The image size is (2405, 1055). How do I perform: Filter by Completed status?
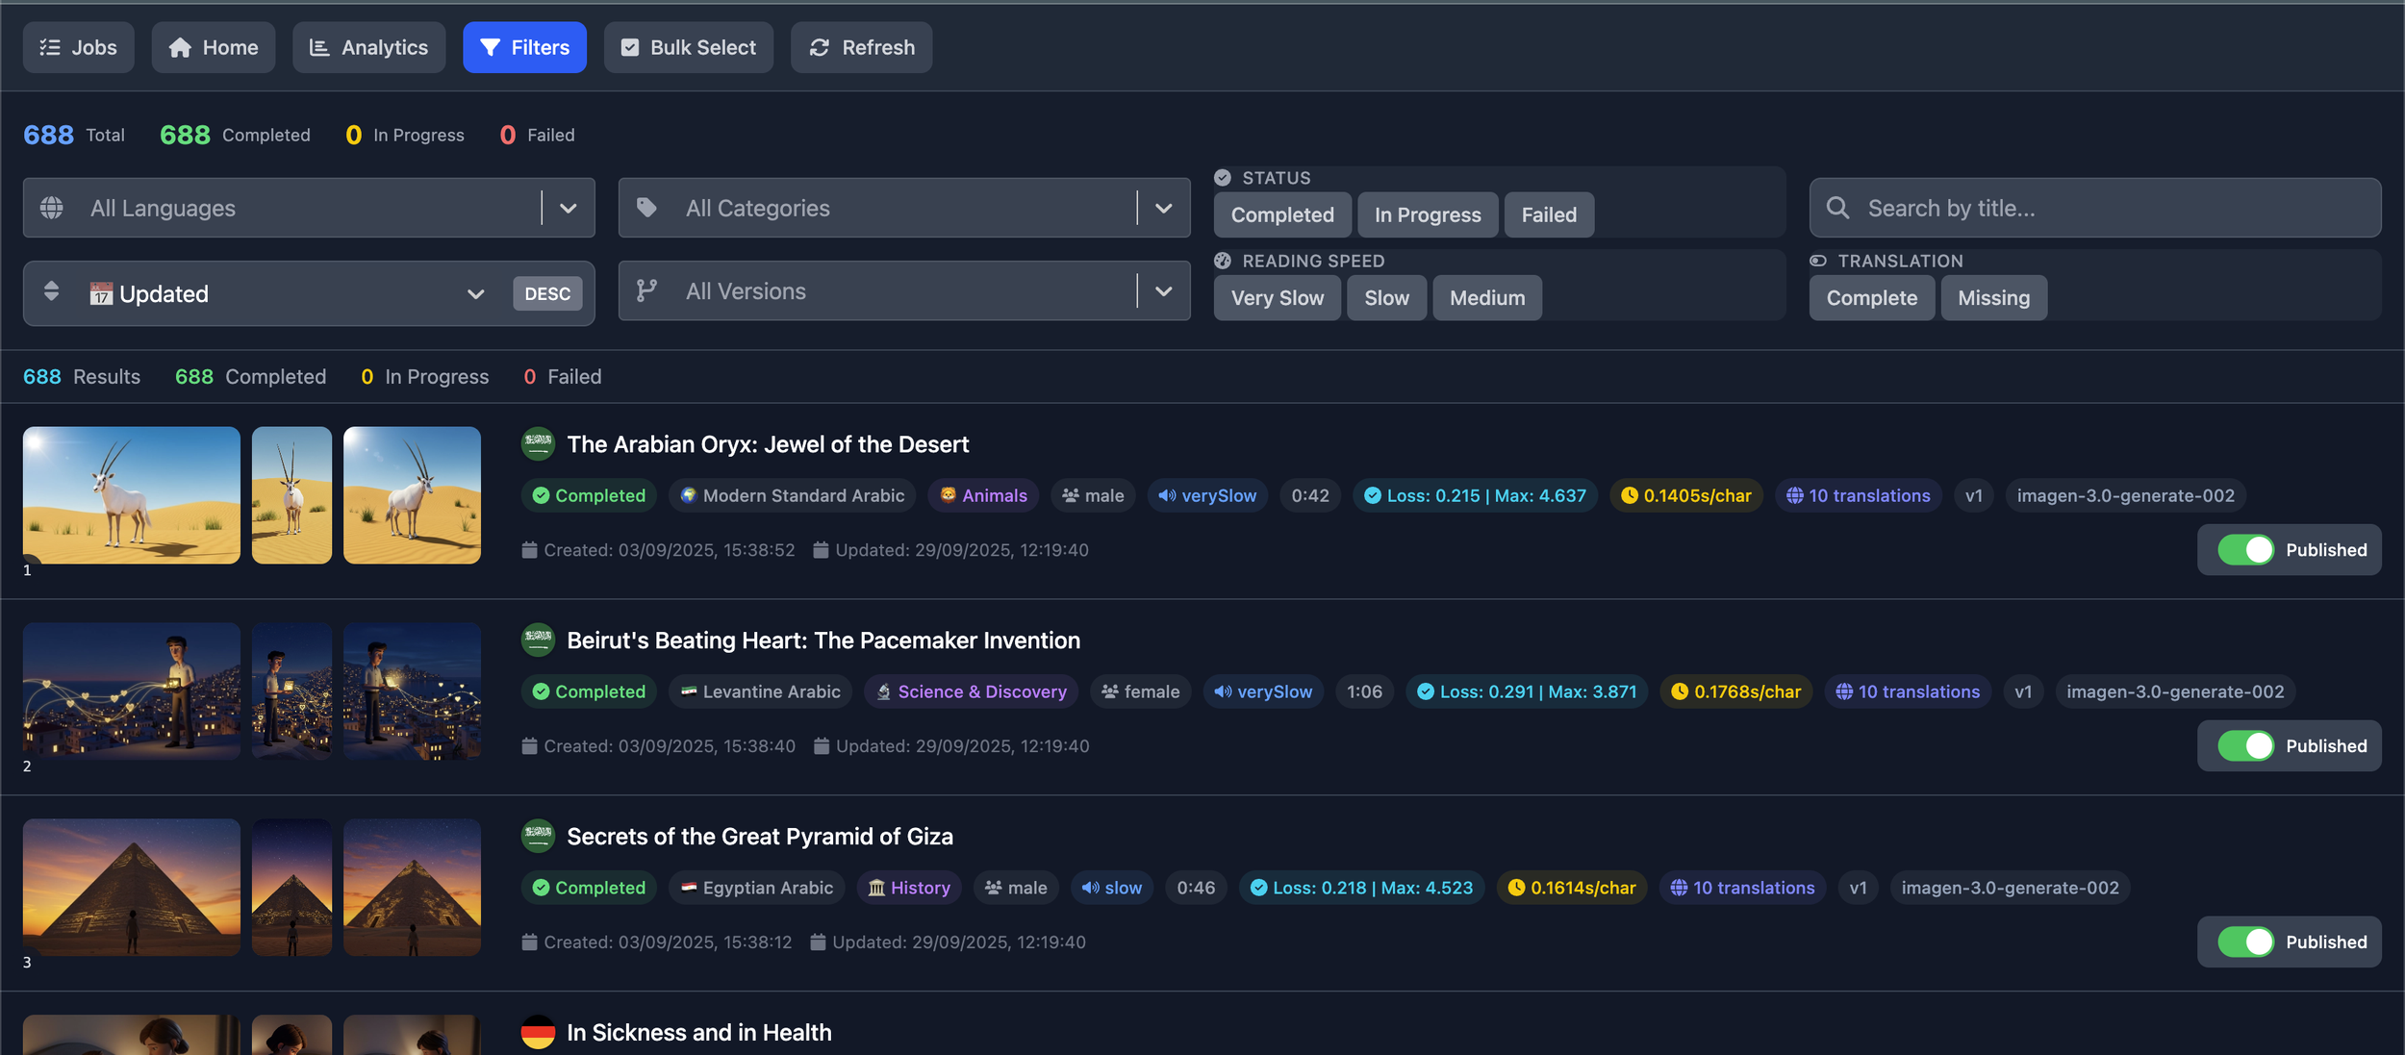[x=1281, y=214]
